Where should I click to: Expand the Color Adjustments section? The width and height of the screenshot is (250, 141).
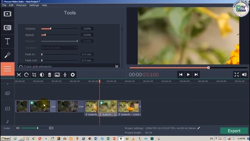click(x=37, y=66)
